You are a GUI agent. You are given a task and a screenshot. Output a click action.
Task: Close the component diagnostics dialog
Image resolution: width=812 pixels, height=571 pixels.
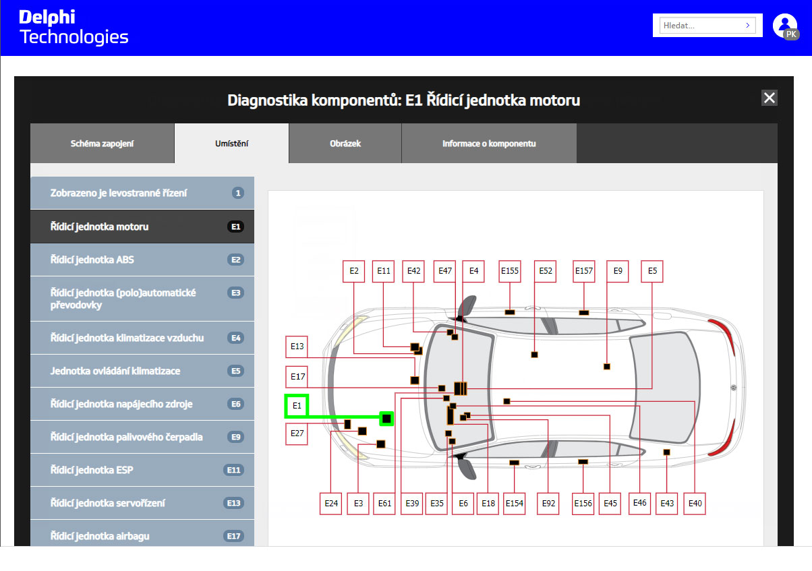click(770, 98)
